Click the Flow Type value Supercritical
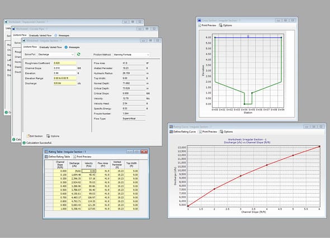Viewport: 330px width, 238px height. pos(134,119)
